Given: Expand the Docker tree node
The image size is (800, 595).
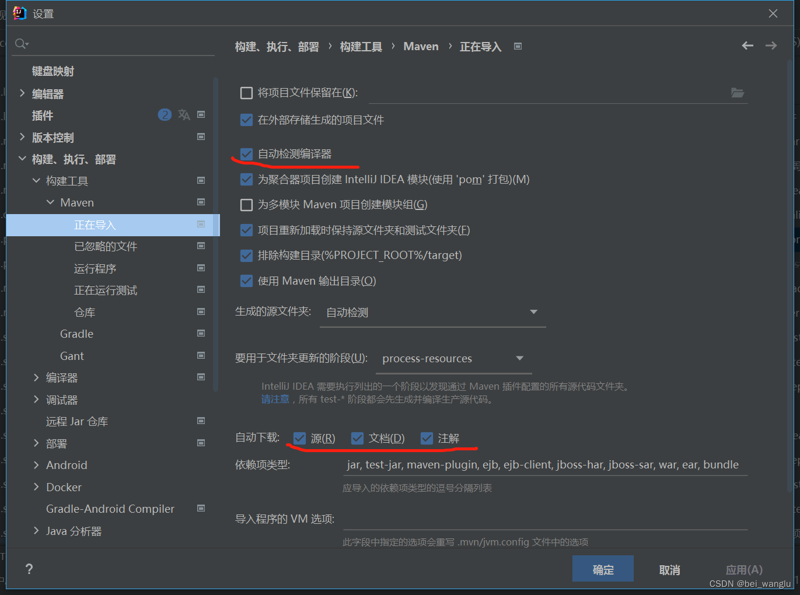Looking at the screenshot, I should (36, 487).
